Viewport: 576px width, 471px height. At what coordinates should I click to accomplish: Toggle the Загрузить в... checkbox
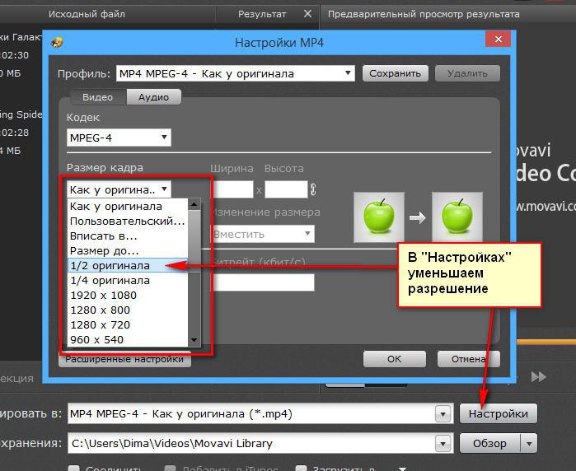click(301, 468)
